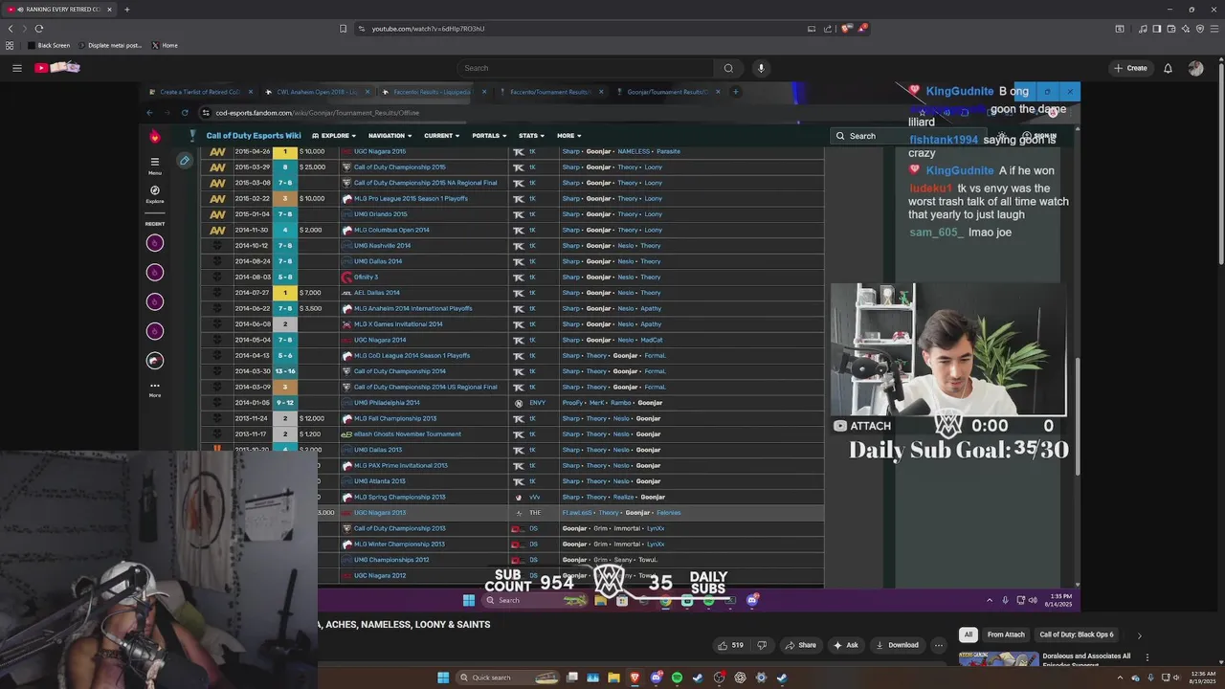Open the Settings gear on the taskbar
Viewport: 1225px width, 689px height.
pyautogui.click(x=761, y=678)
